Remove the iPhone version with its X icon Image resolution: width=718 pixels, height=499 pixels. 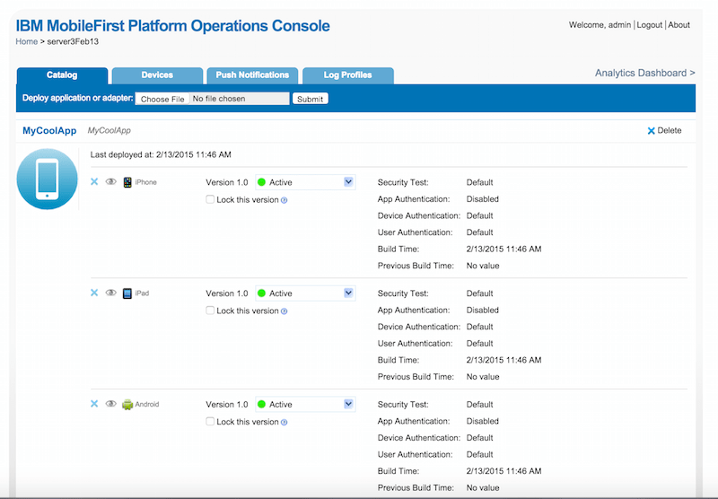94,182
